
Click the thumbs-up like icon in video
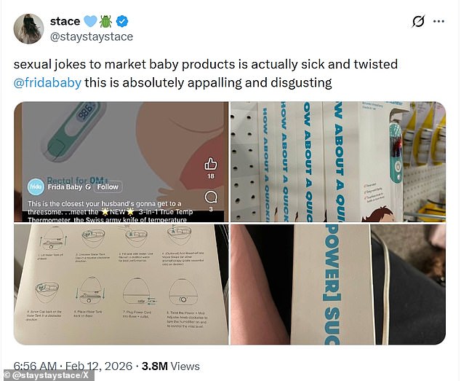coord(212,163)
